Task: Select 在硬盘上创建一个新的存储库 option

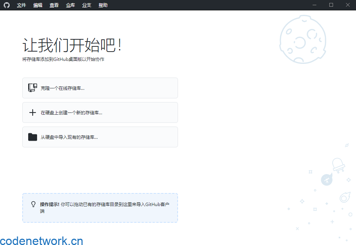Action: pos(100,112)
